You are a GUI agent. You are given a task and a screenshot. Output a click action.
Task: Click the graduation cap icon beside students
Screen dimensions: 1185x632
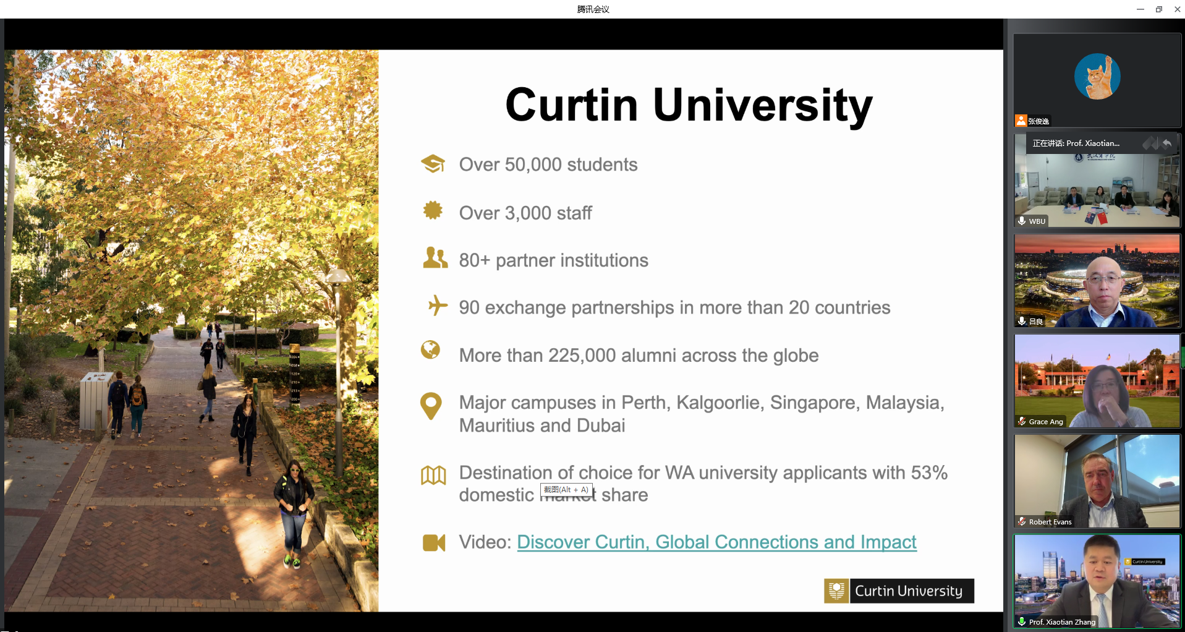pyautogui.click(x=433, y=164)
